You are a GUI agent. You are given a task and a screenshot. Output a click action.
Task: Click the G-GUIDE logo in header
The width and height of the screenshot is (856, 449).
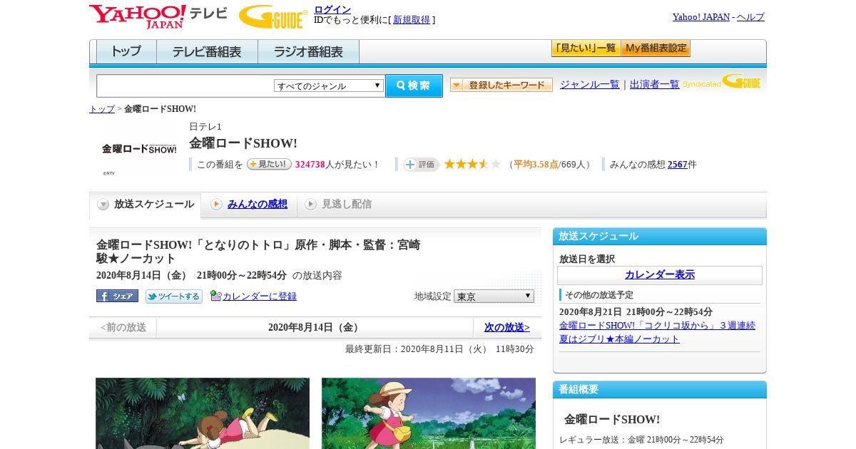(273, 16)
